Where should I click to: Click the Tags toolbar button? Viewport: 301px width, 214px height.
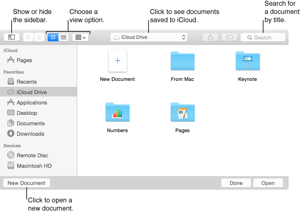click(x=229, y=37)
